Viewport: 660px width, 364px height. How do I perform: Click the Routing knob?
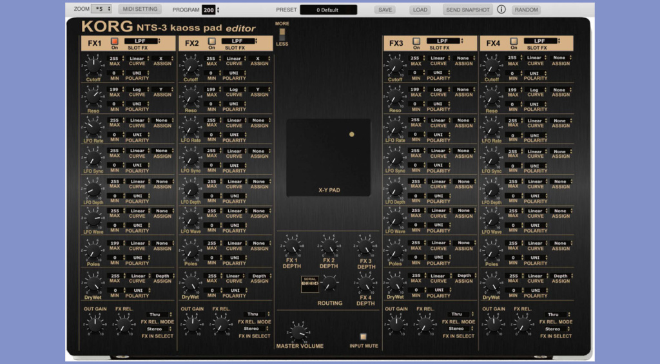click(329, 283)
